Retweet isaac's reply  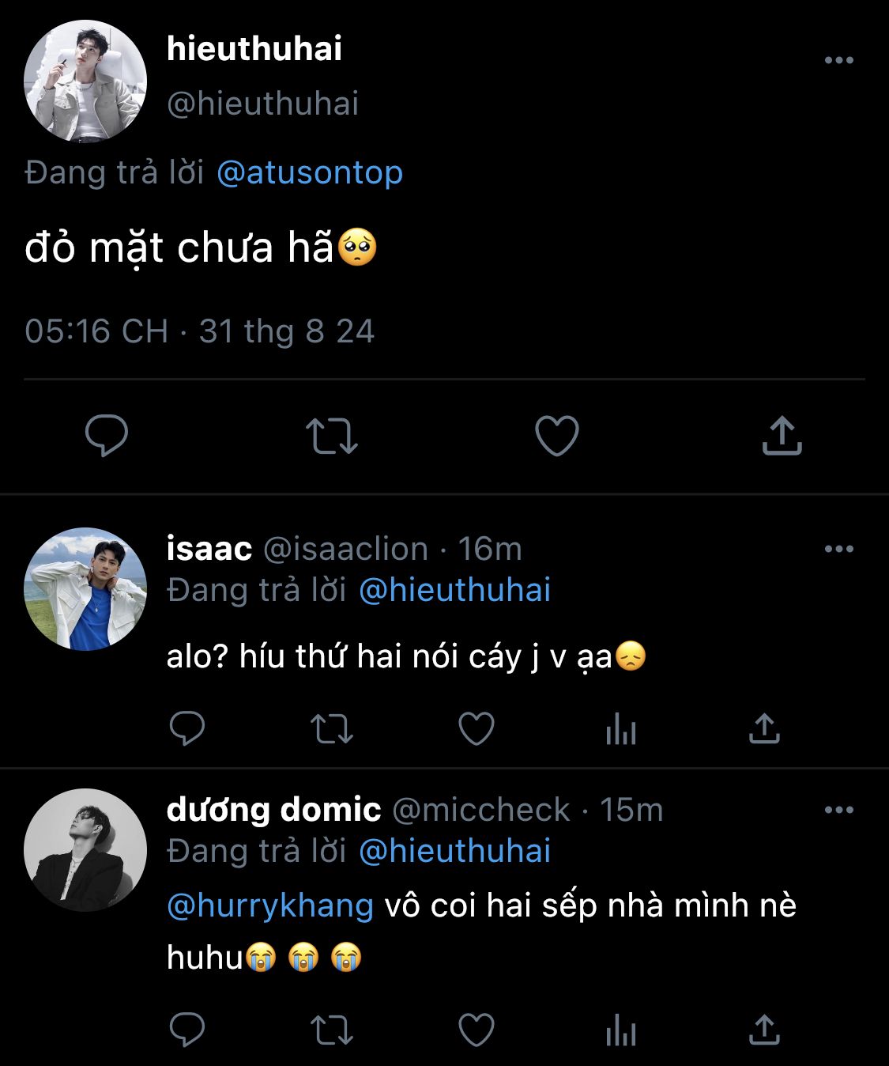point(332,729)
